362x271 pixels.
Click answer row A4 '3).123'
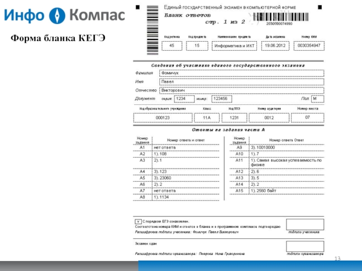click(x=176, y=172)
